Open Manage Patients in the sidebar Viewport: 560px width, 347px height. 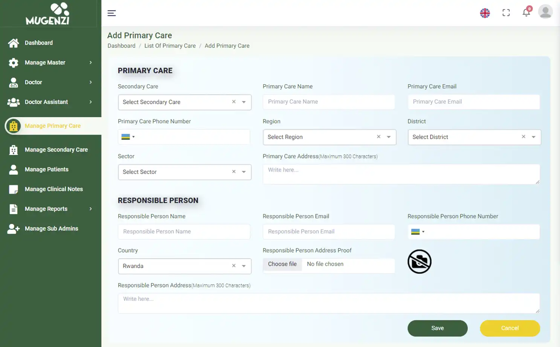tap(46, 170)
